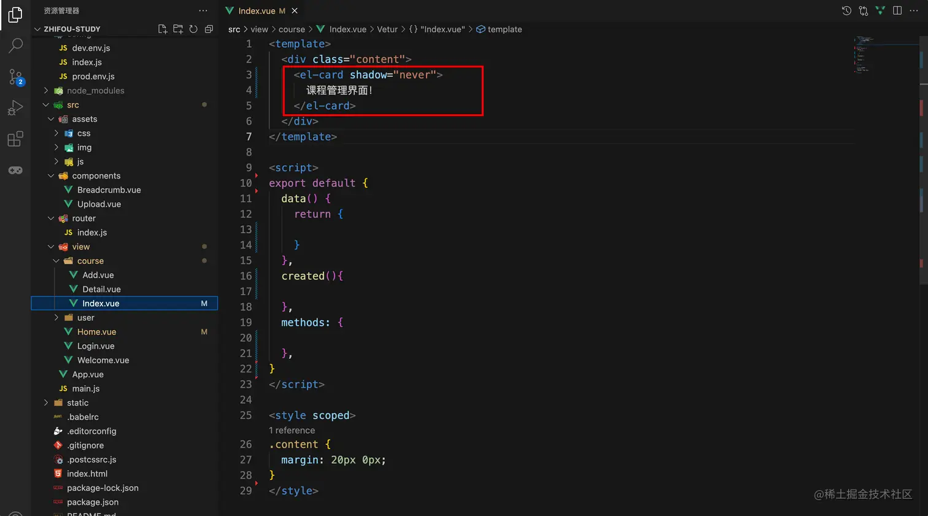Collapse the src folder

[46, 105]
